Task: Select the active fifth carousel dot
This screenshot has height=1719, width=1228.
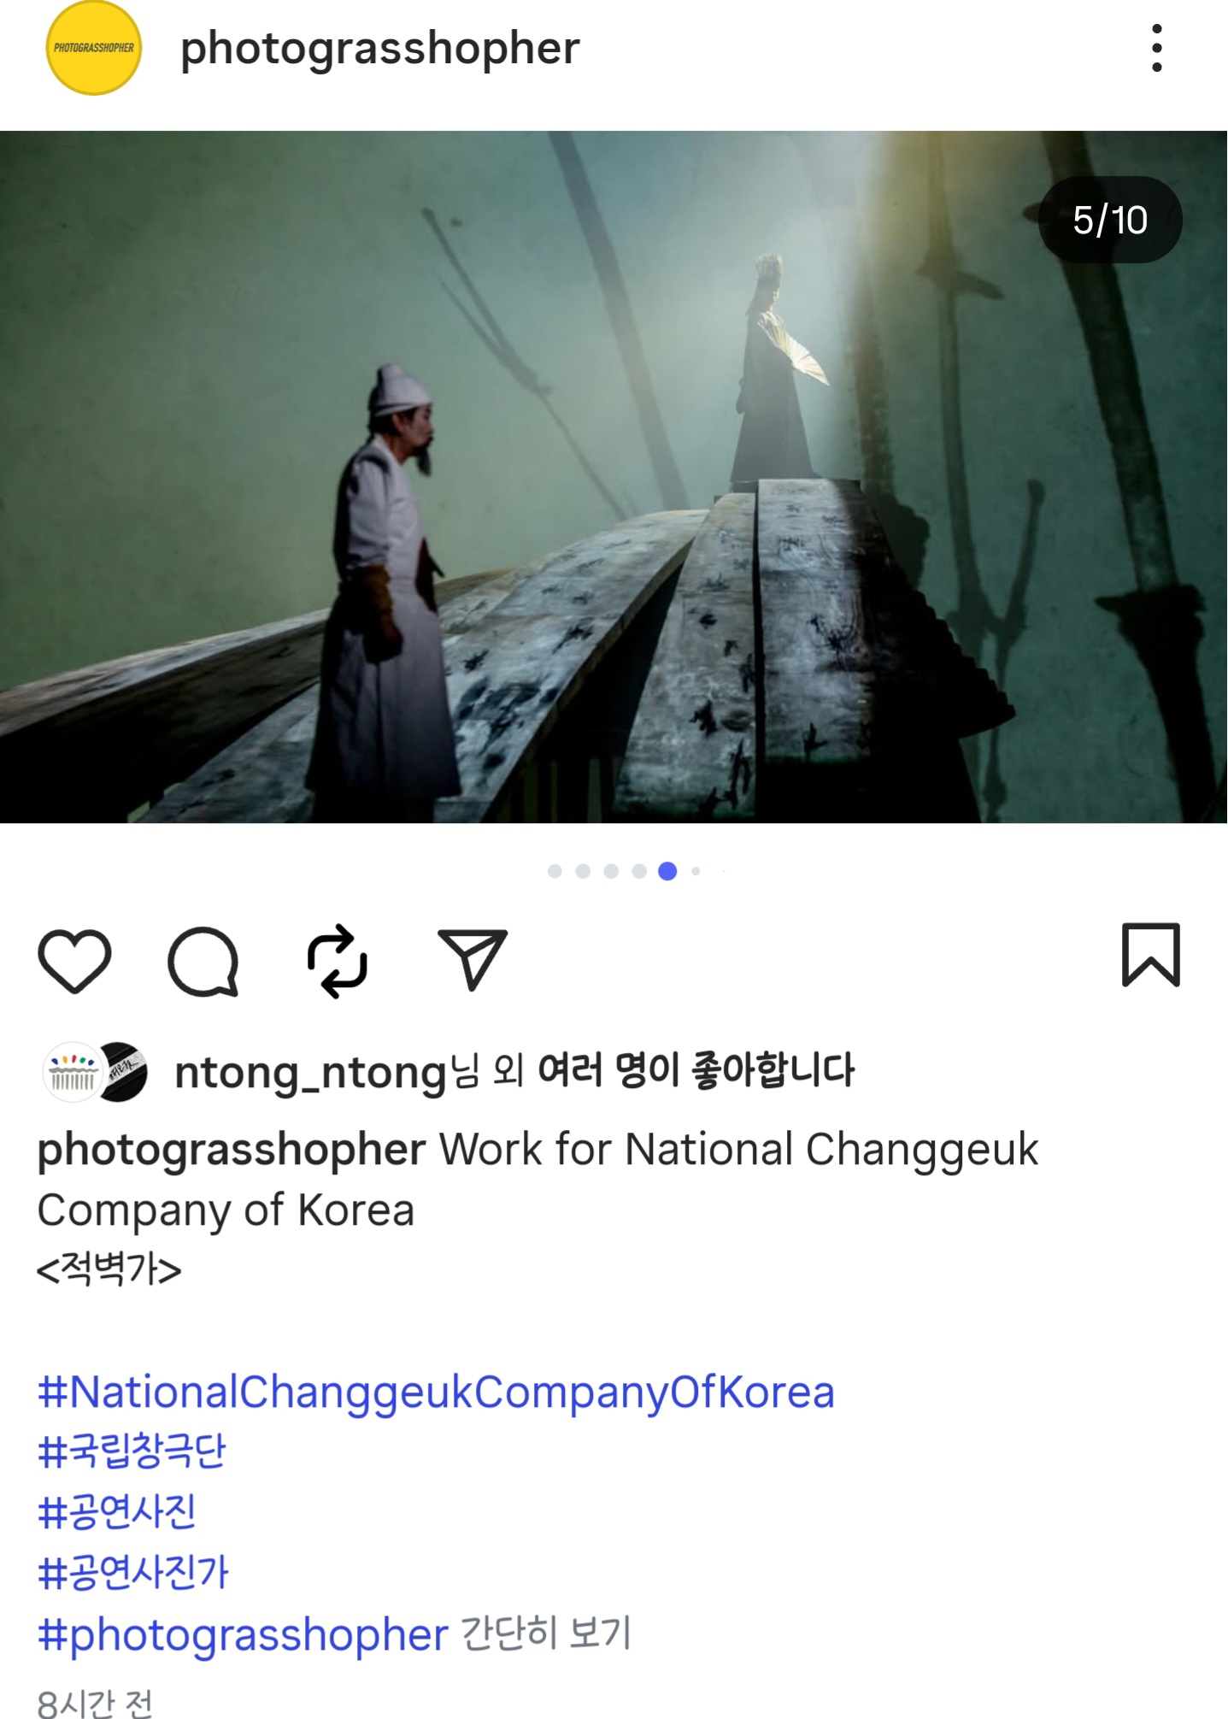Action: (x=667, y=871)
